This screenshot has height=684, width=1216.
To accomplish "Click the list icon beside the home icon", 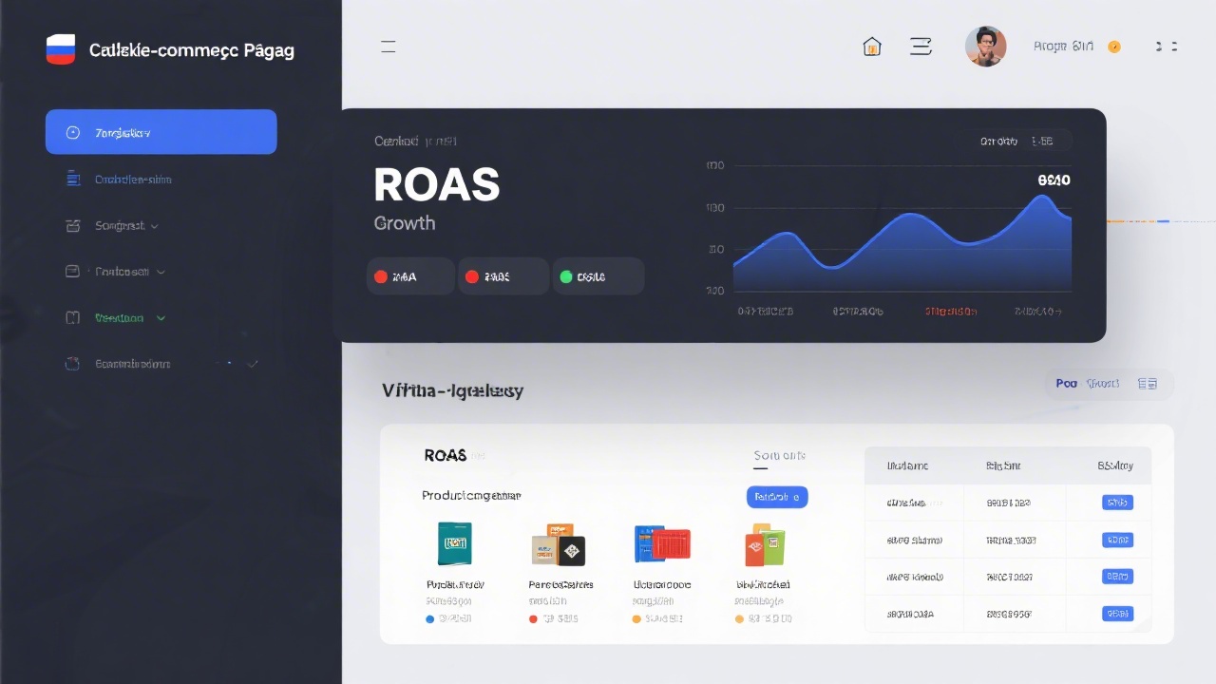I will (921, 46).
